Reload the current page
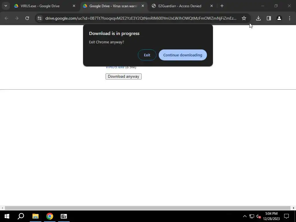The width and height of the screenshot is (296, 222). pyautogui.click(x=27, y=18)
